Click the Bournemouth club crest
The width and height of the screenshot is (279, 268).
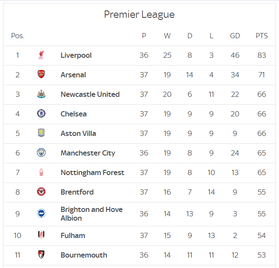coord(41,255)
